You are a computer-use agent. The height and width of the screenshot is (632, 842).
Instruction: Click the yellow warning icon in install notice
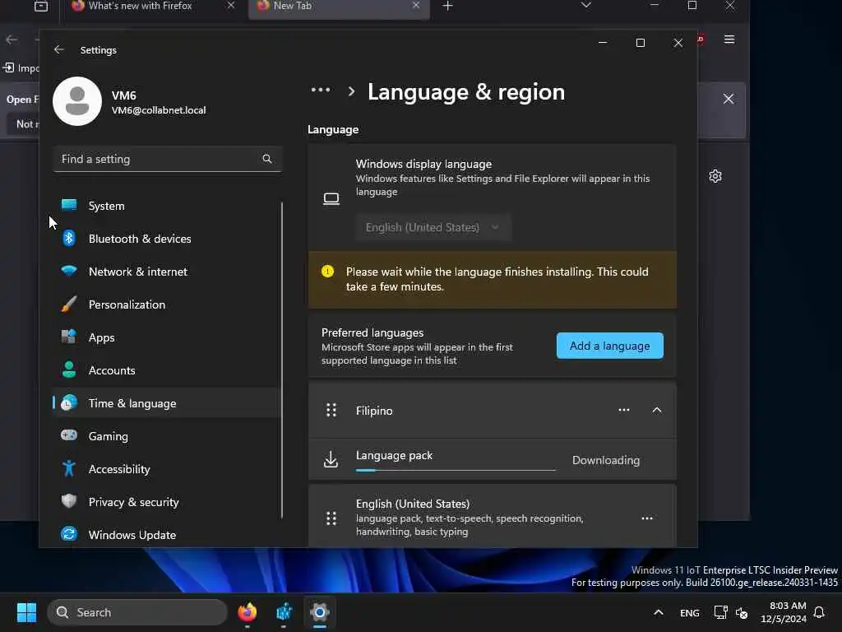point(327,272)
